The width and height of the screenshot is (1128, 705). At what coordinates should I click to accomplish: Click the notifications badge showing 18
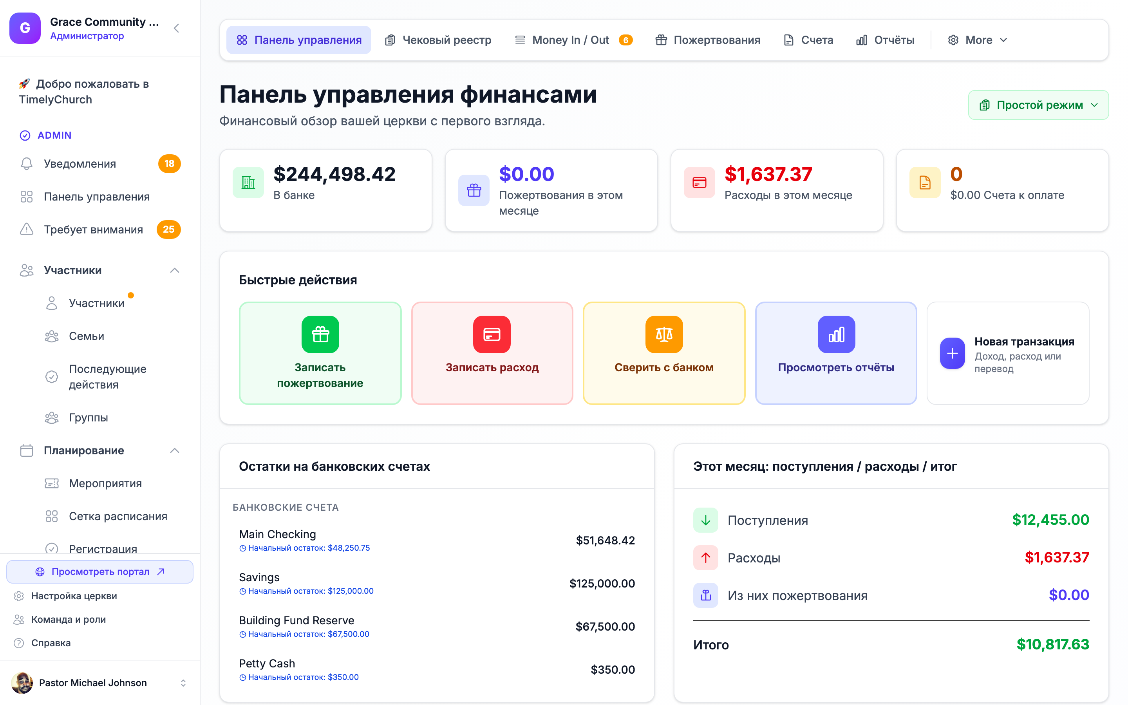tap(169, 164)
